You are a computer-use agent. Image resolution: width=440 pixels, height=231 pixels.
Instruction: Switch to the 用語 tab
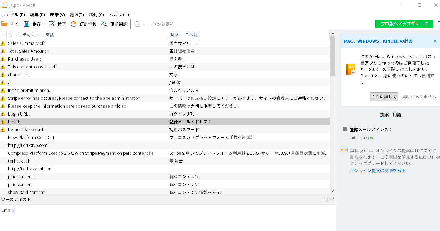coord(397,115)
